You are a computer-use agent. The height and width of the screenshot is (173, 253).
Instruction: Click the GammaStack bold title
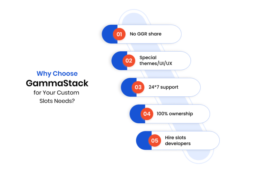[57, 83]
